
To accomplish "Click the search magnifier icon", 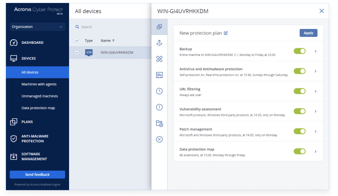I will 77,27.
